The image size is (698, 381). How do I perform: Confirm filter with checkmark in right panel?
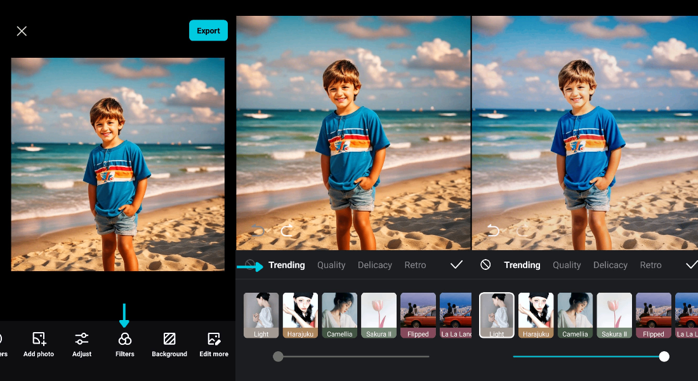pyautogui.click(x=691, y=265)
